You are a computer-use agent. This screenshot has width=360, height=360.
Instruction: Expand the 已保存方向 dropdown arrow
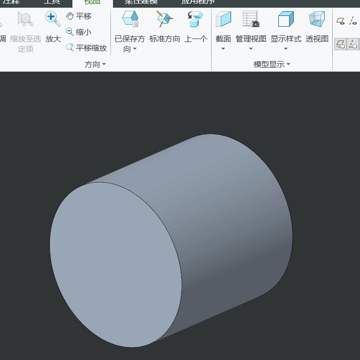(135, 49)
